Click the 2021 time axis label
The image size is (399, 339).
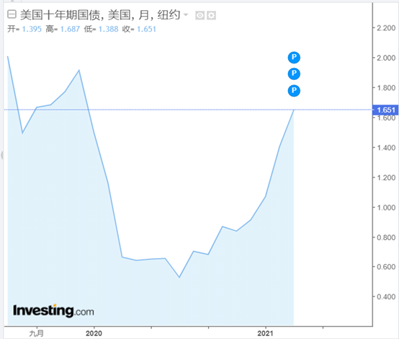click(266, 333)
